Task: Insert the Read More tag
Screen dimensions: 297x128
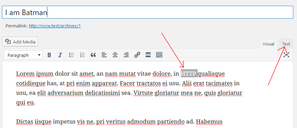Action: [x=148, y=55]
